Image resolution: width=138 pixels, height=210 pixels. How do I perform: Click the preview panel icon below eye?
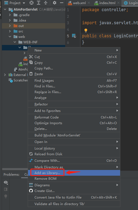[x=6, y=189]
